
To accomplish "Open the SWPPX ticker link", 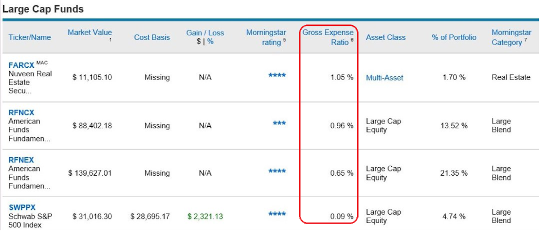I will tap(22, 208).
